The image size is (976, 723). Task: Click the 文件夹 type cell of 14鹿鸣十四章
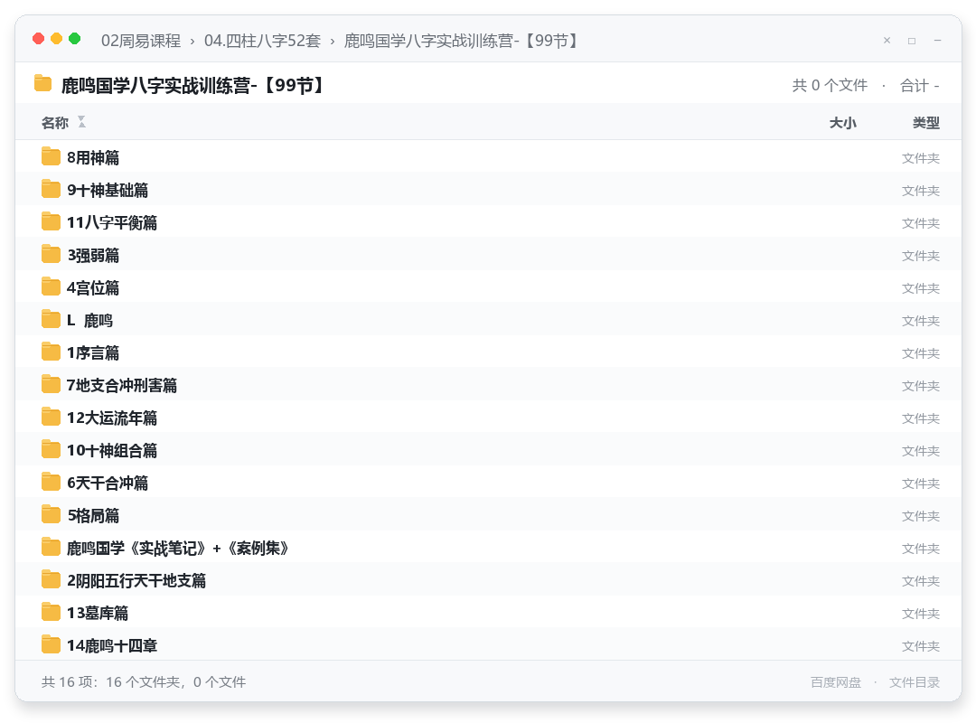921,646
